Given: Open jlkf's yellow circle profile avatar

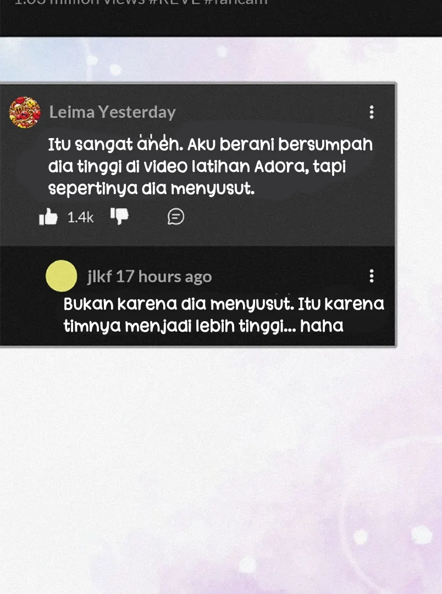Looking at the screenshot, I should (x=62, y=276).
